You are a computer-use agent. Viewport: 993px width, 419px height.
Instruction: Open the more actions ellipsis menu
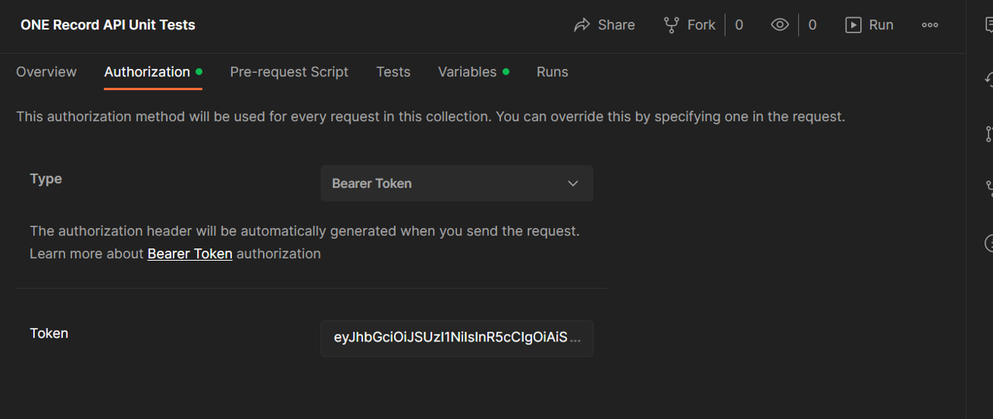point(930,25)
